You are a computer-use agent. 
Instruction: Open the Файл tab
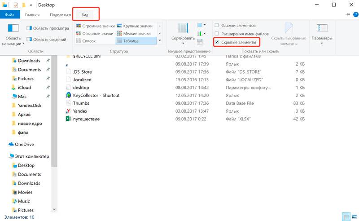[x=9, y=14]
